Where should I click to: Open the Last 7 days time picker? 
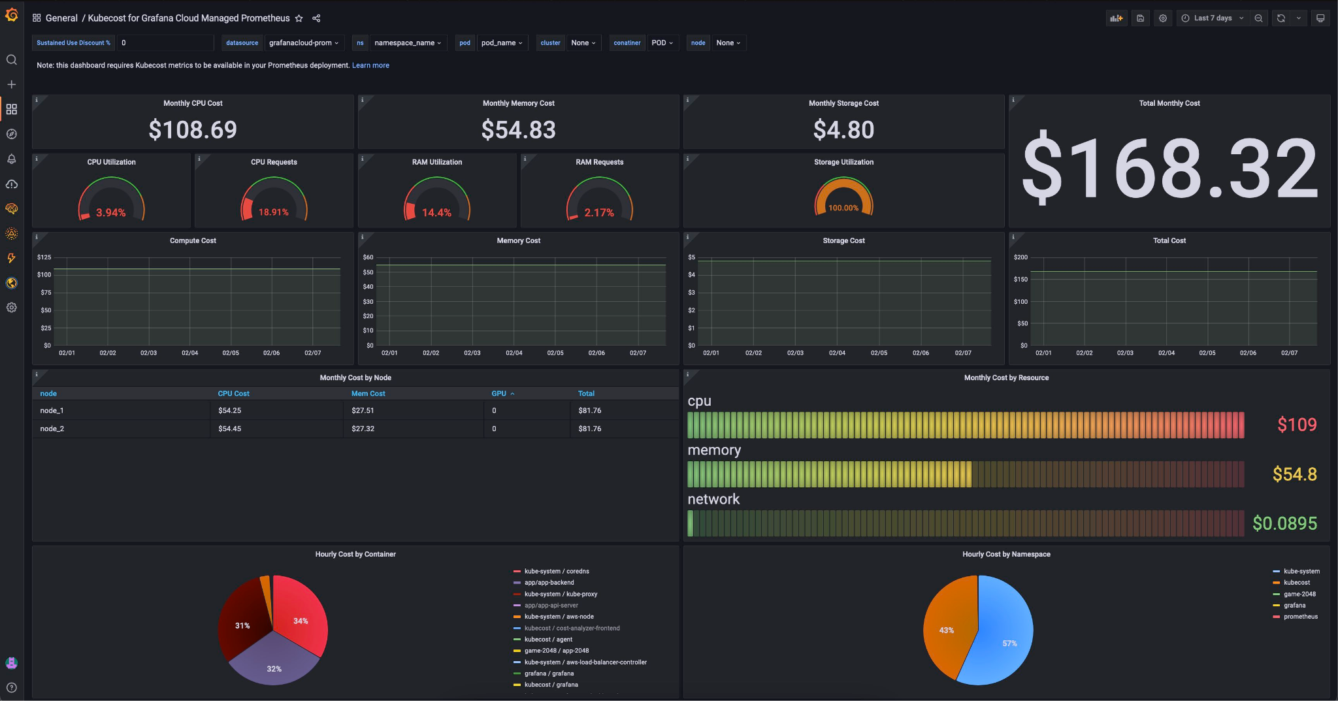click(x=1212, y=18)
